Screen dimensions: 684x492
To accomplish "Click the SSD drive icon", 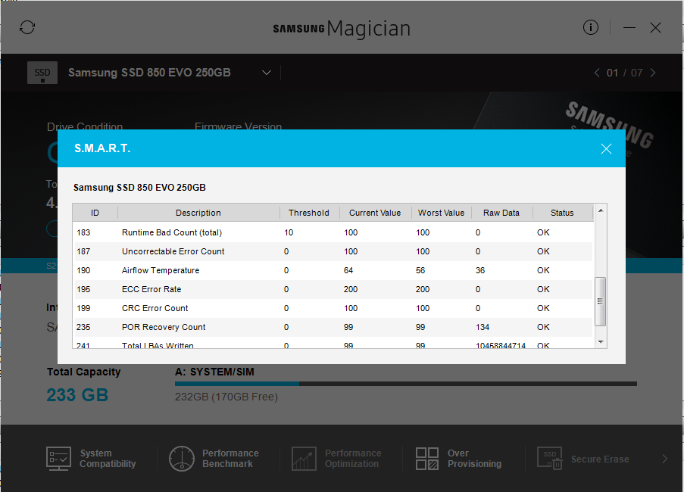I will coord(42,73).
